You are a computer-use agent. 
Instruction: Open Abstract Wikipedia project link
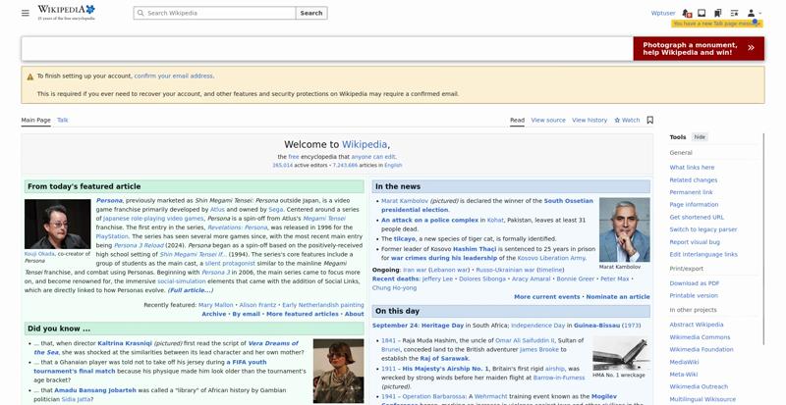pos(697,325)
